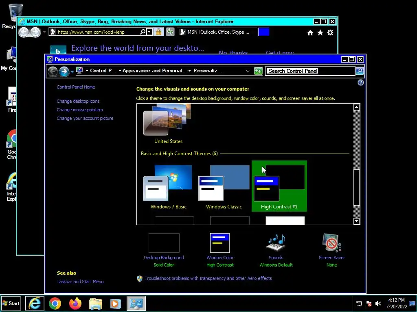Refresh the MSN page in Internet Explorer
This screenshot has width=417, height=312.
tap(170, 32)
